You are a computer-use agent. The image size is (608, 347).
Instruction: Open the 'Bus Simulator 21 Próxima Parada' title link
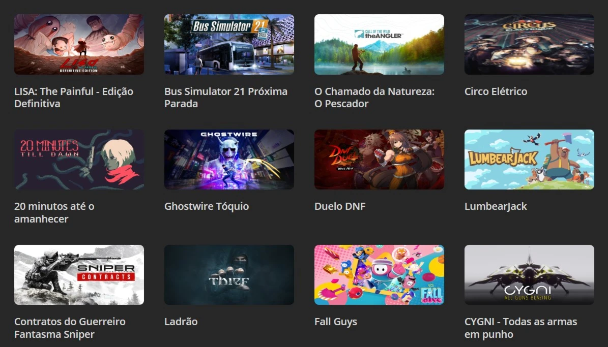(x=226, y=98)
